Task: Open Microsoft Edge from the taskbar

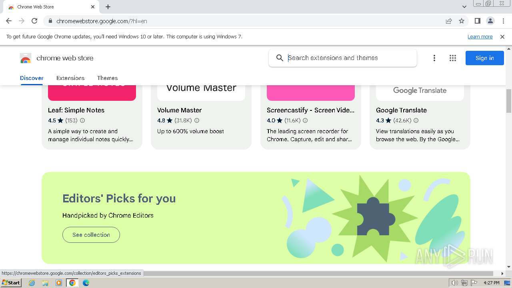Action: coord(86,283)
